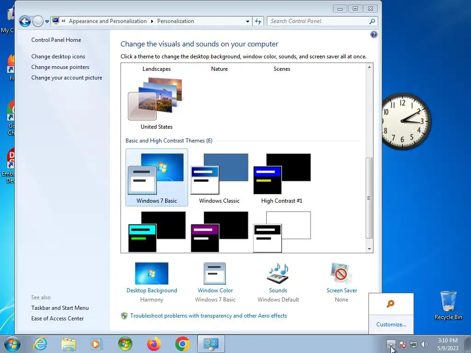Click the Forward arrow button
The image size is (471, 353).
click(x=38, y=21)
